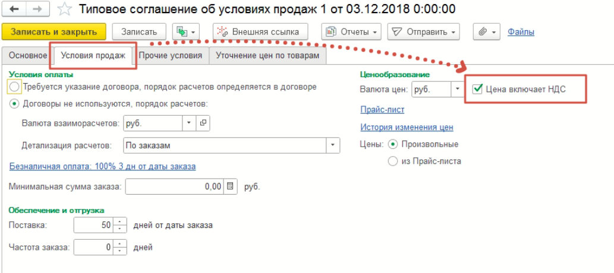Select prices из Прайс-листа radio button
Image resolution: width=614 pixels, height=273 pixels.
pos(392,161)
